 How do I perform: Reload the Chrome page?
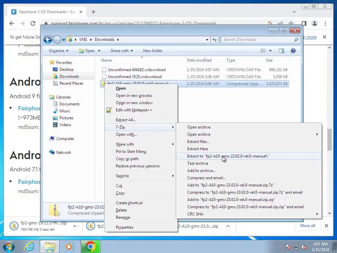[x=33, y=23]
